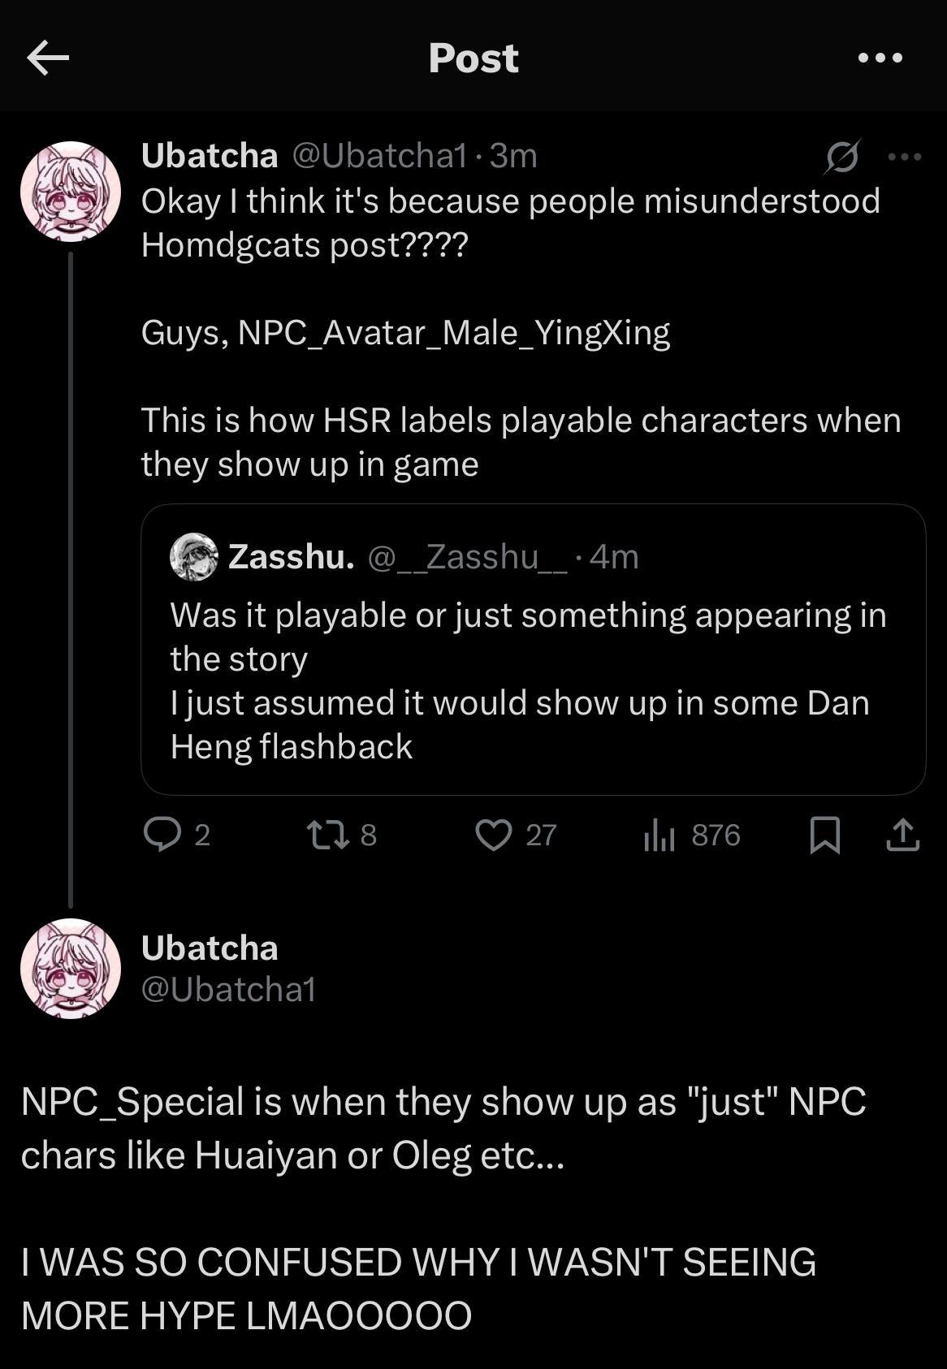
Task: Like the parent tweet
Action: [494, 835]
